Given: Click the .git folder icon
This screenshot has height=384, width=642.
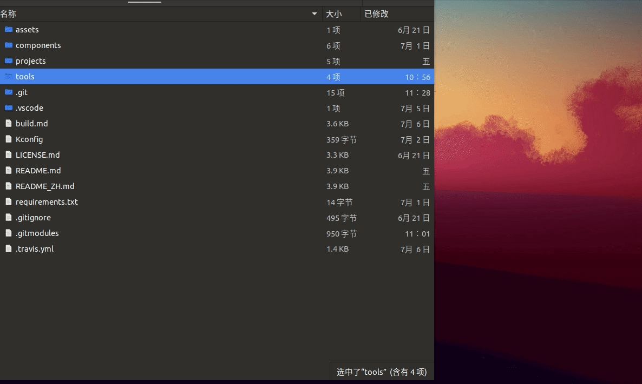Looking at the screenshot, I should [x=9, y=92].
